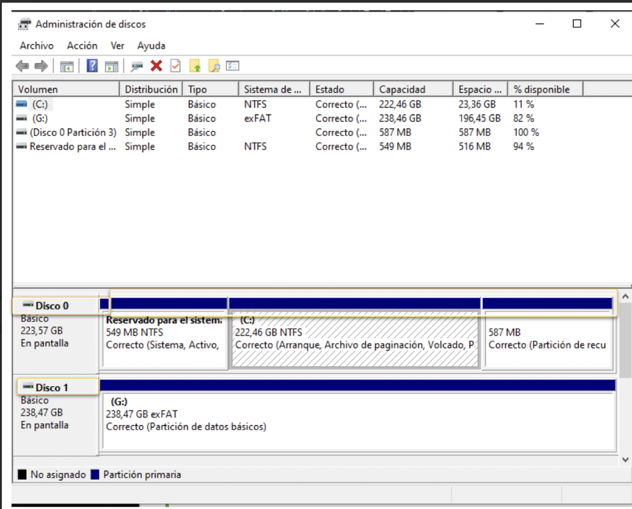632x509 pixels.
Task: Sort volumes by the Capacidad column header
Action: click(x=412, y=89)
